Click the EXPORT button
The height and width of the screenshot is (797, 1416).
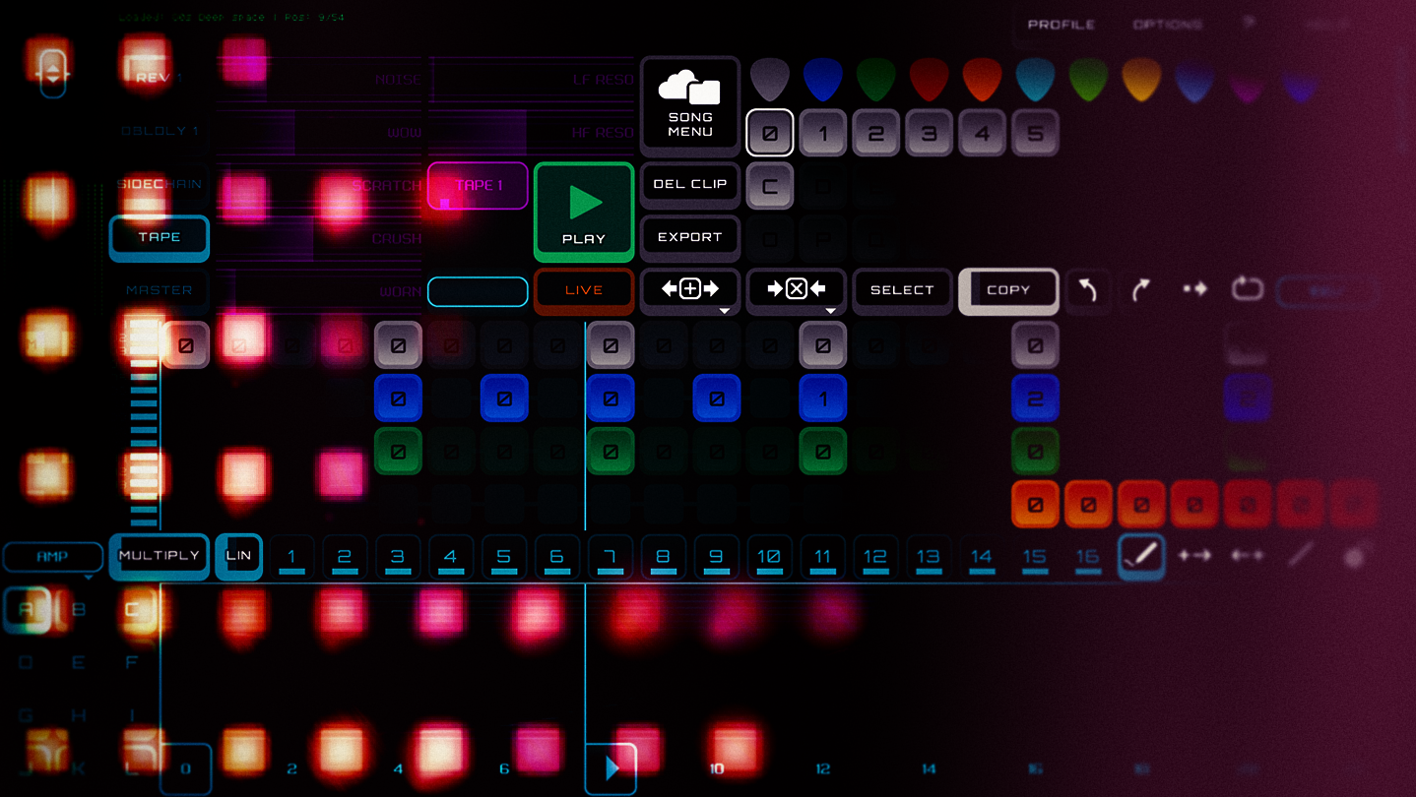click(689, 237)
